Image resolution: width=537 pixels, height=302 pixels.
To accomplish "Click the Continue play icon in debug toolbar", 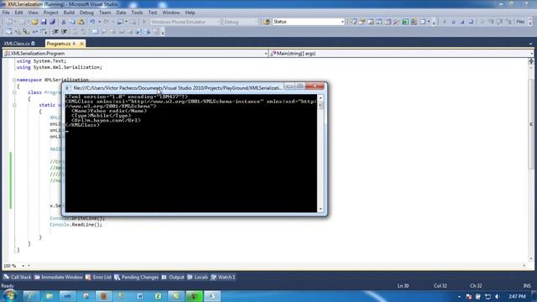I will [x=445, y=22].
